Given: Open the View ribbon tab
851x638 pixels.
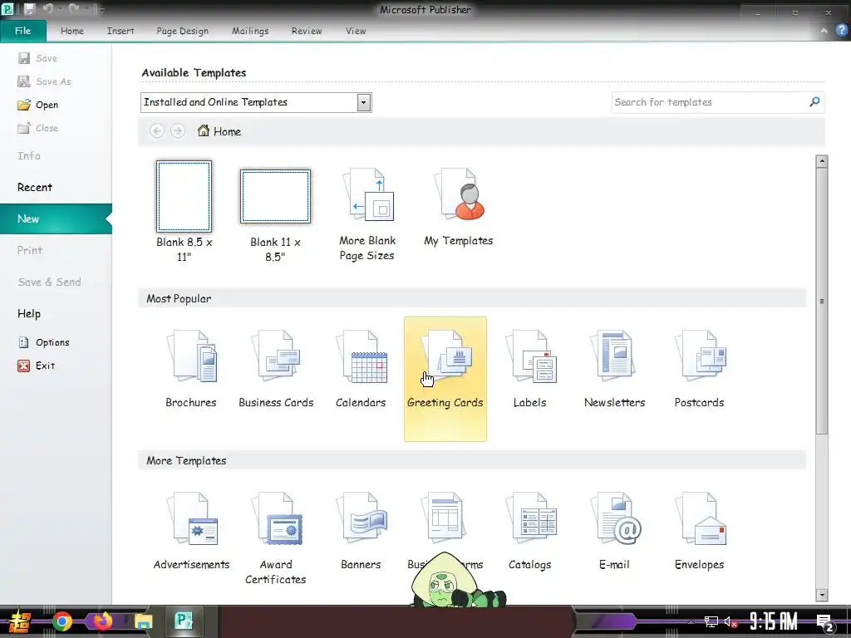Looking at the screenshot, I should pyautogui.click(x=356, y=31).
